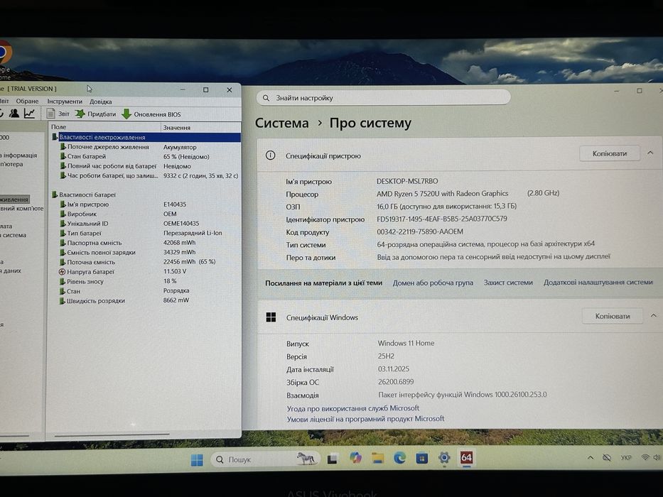Screen dimensions: 663x497
Task: Click the search magnifier icon in Settings
Action: 266,98
